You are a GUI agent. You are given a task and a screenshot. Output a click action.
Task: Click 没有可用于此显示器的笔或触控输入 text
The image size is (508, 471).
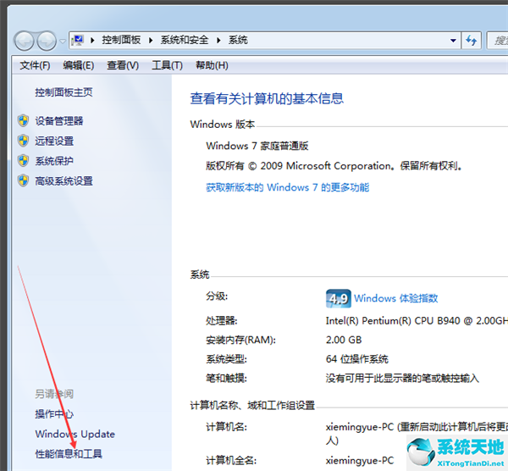tap(402, 379)
